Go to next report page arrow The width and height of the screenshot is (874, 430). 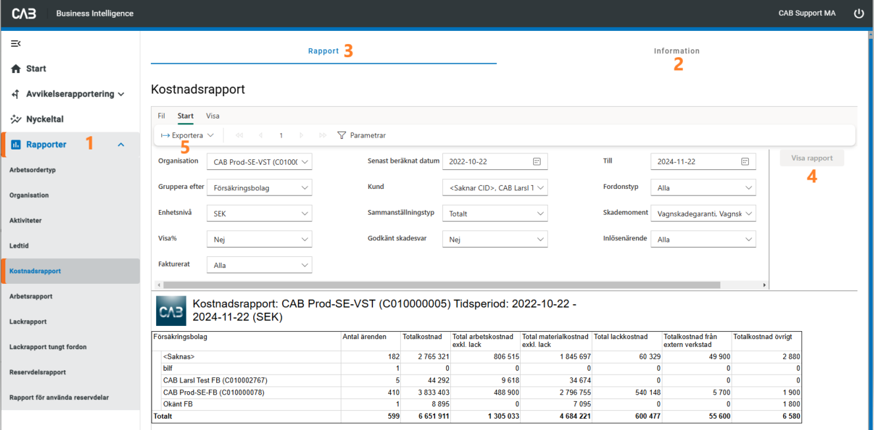[x=301, y=135]
